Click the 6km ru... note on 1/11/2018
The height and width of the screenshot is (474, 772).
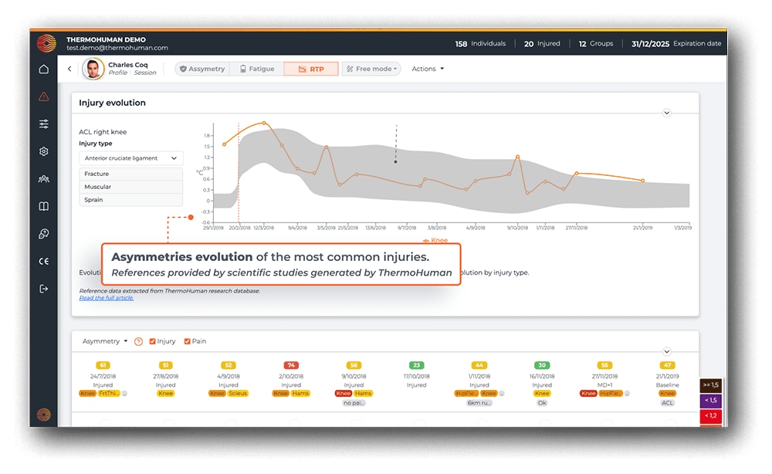click(479, 403)
